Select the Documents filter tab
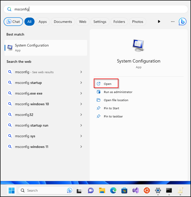 tap(63, 22)
